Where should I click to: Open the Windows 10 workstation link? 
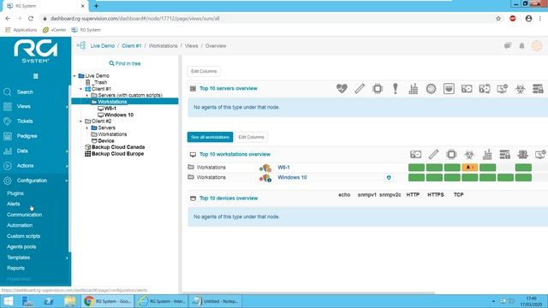(292, 177)
